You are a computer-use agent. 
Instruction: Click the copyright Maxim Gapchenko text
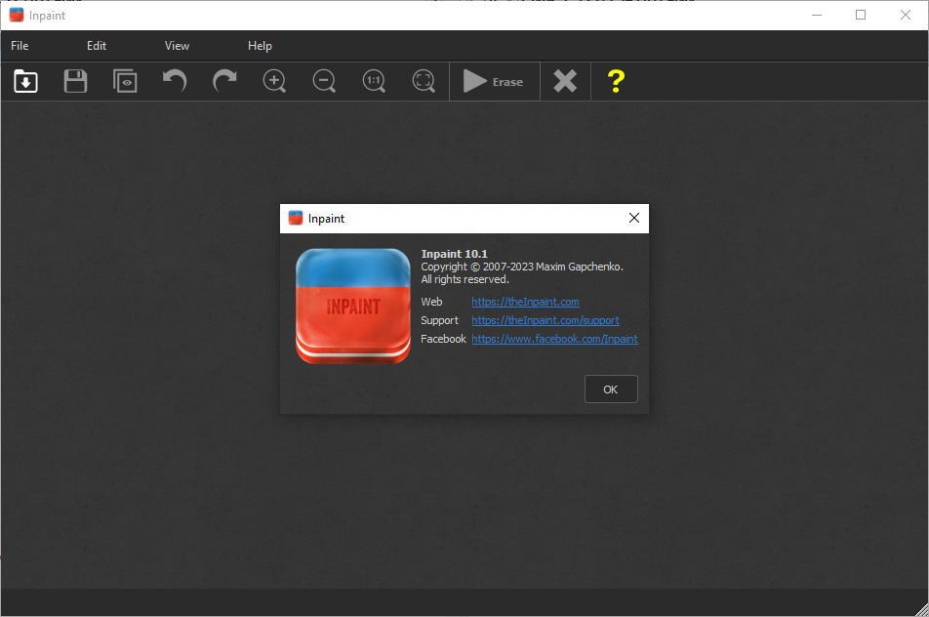click(522, 267)
